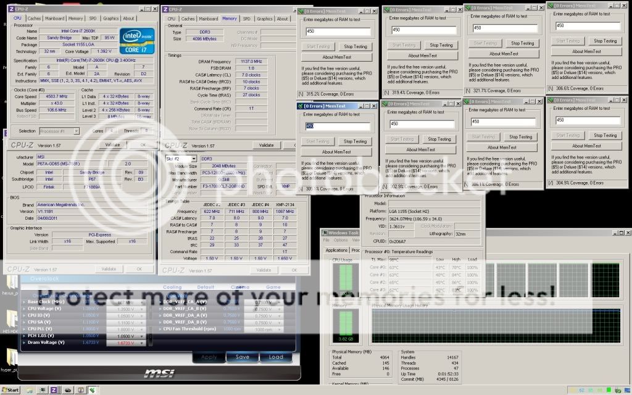Viewport: 632px width, 395px height.
Task: Click the Windows Task Manager title bar icon
Action: tap(325, 231)
